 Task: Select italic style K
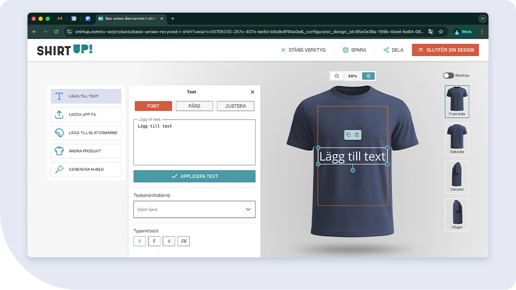(x=169, y=241)
